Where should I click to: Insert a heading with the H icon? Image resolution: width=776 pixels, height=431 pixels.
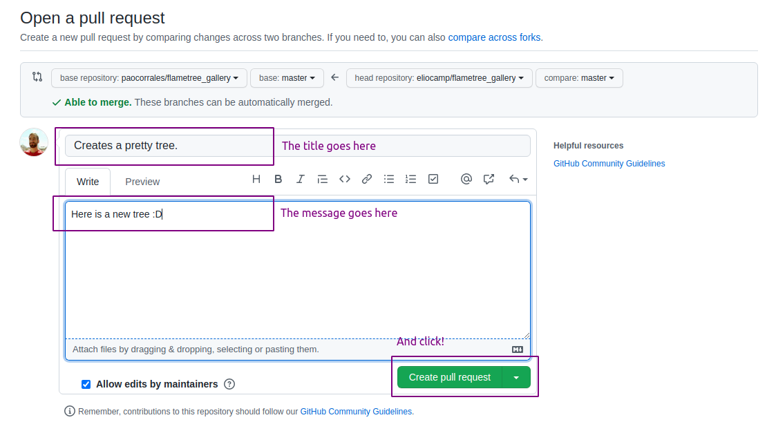click(256, 179)
